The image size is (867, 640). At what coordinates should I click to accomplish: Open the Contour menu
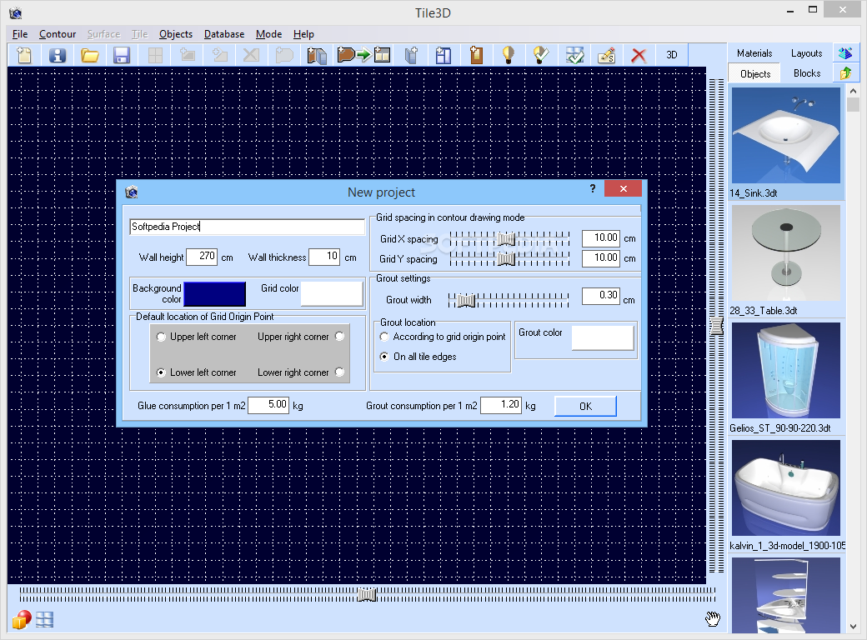(58, 33)
